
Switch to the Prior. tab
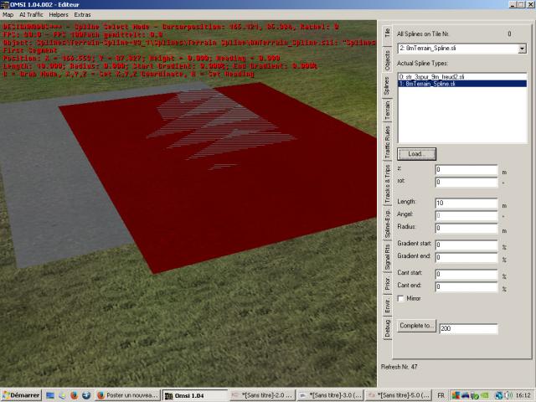coord(387,284)
